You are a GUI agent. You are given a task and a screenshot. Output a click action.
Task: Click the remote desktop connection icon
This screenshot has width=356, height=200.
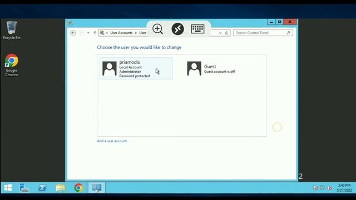pyautogui.click(x=177, y=29)
